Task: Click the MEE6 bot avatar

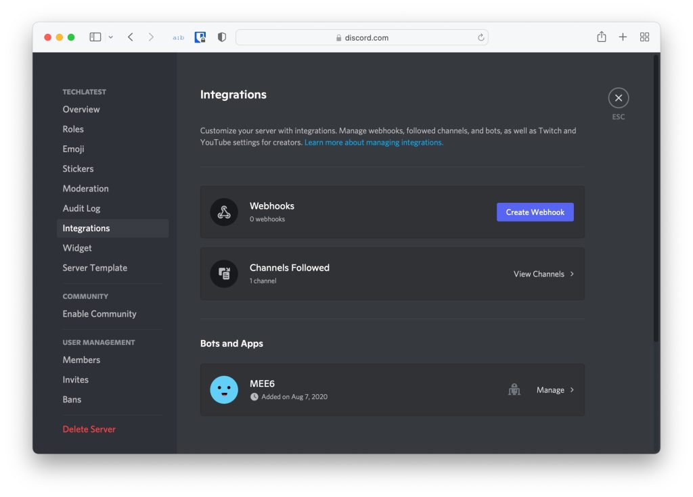Action: point(224,389)
